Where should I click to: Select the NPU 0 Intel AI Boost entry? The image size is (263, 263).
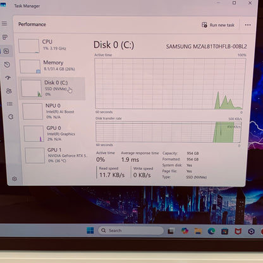point(54,111)
